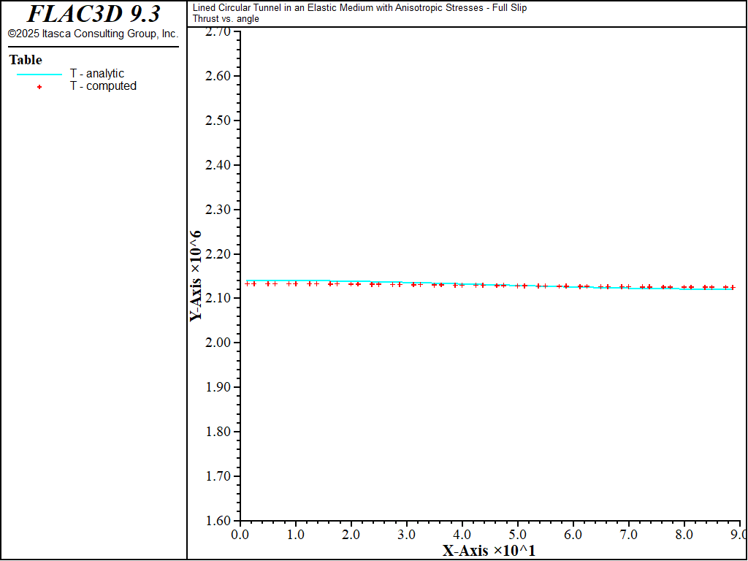Viewport: 748px width, 561px height.
Task: Click the red cross marker in the legend
Action: point(39,86)
